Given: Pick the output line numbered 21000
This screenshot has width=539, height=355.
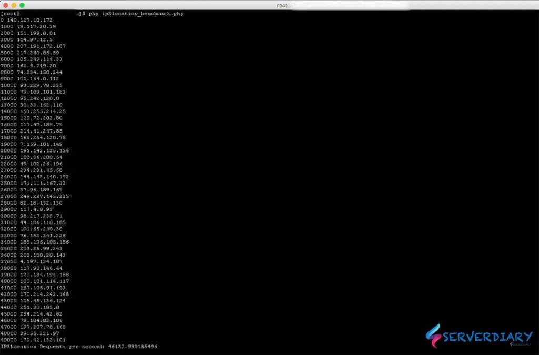Looking at the screenshot, I should 31,157.
